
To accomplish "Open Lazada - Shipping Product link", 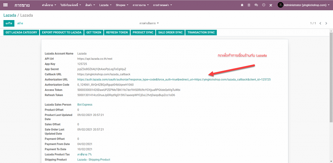I will click(x=94, y=160).
